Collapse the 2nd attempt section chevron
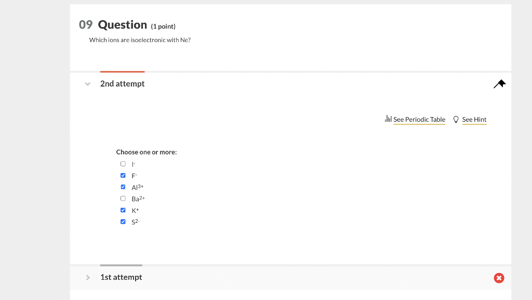The image size is (532, 300). (87, 83)
